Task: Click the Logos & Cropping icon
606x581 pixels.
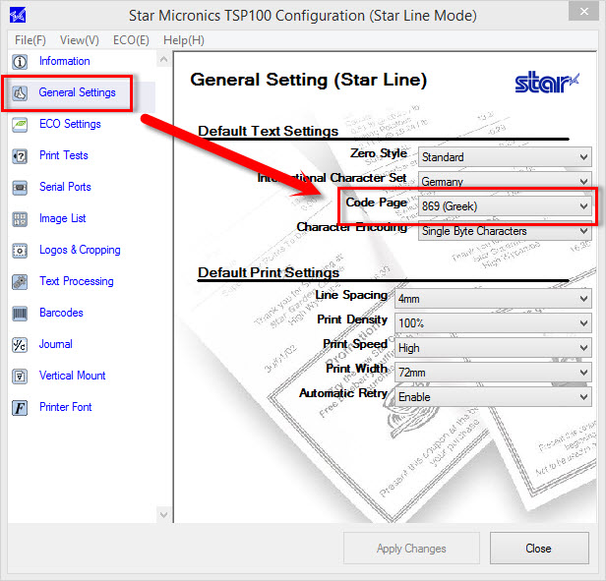Action: pos(20,251)
